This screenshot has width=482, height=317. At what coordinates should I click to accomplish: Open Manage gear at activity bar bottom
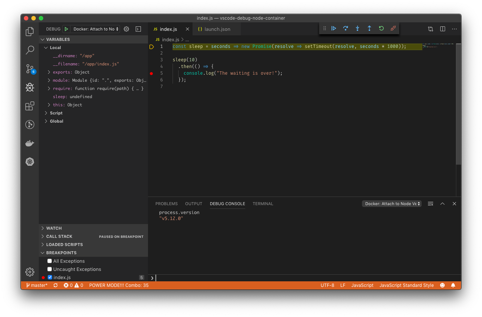(30, 272)
